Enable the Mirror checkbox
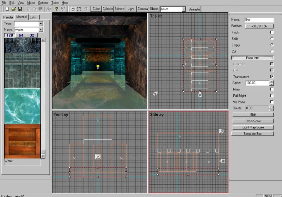This screenshot has height=197, width=282. point(272,89)
